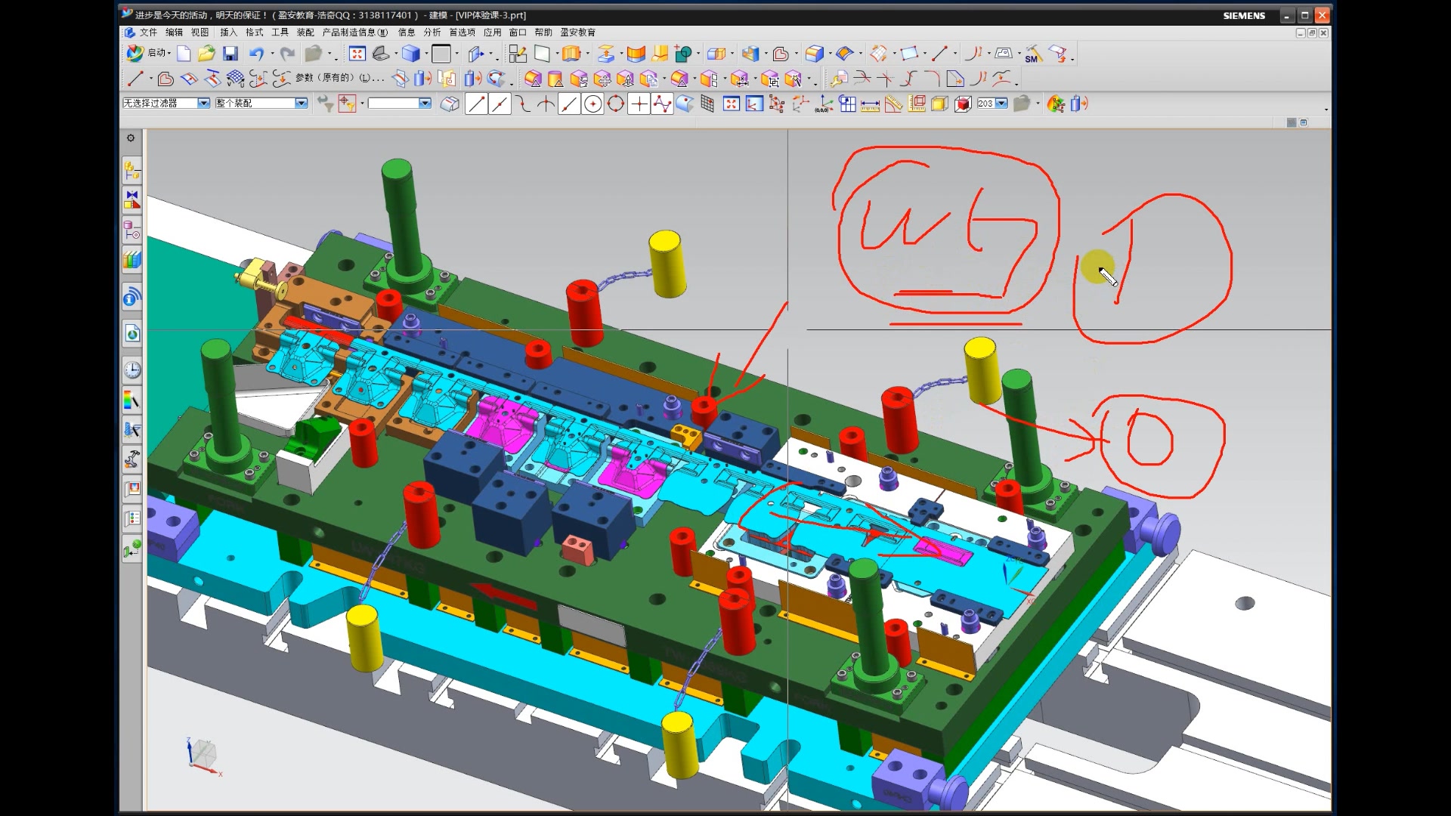Open the 插入 menu
This screenshot has height=816, width=1451.
[x=229, y=32]
